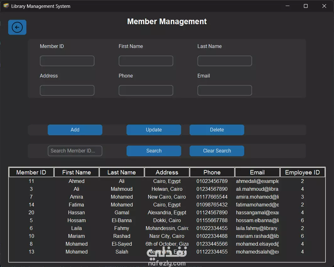Click the first name cell Amira
Screen dimensions: 334x267
[77, 197]
